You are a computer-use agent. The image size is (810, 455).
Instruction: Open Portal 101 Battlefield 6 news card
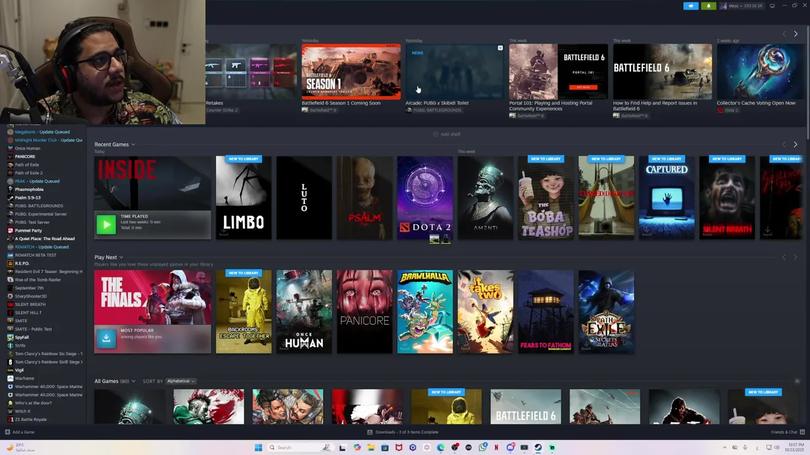pos(559,71)
